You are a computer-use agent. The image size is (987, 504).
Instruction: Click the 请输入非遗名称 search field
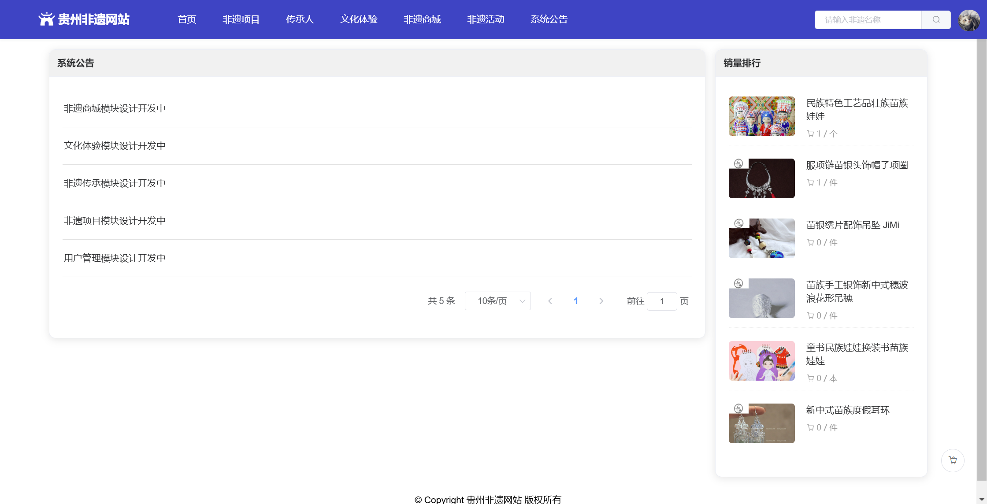tap(867, 20)
